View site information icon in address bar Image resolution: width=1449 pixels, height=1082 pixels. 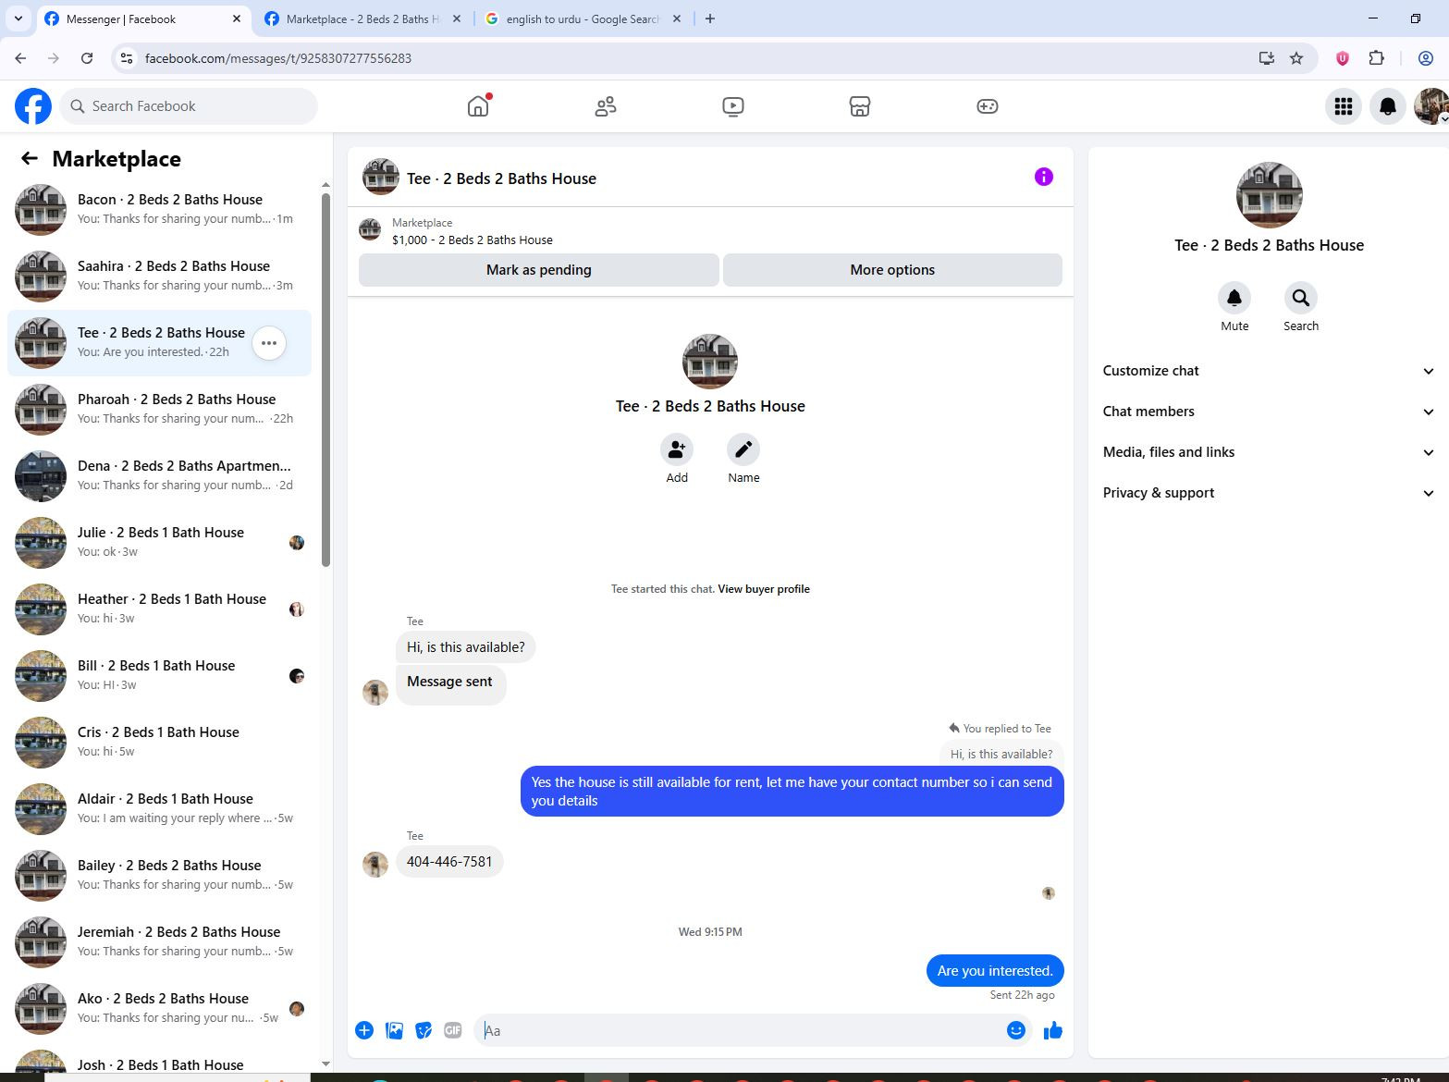click(x=128, y=58)
